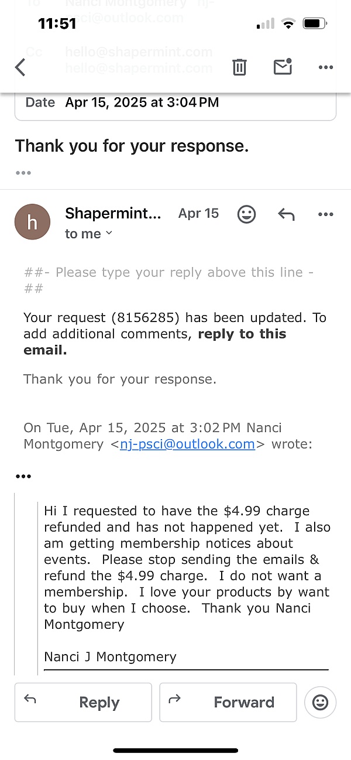The image size is (351, 760).
Task: Expand the 'to me' recipient details
Action: coord(89,234)
